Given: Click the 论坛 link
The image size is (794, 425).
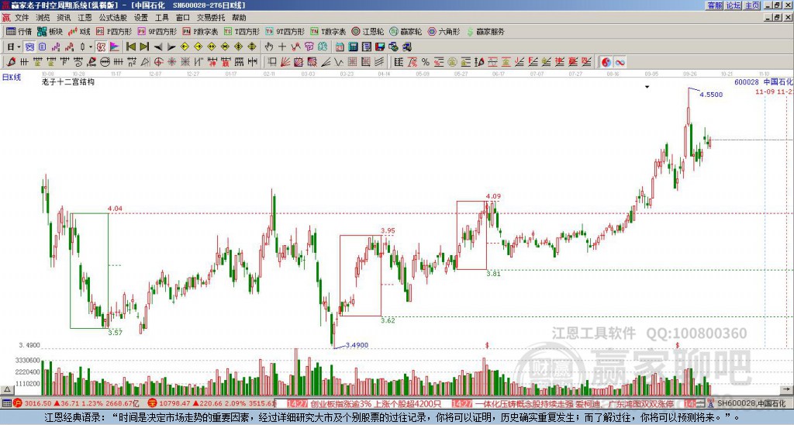Looking at the screenshot, I should [x=734, y=5].
